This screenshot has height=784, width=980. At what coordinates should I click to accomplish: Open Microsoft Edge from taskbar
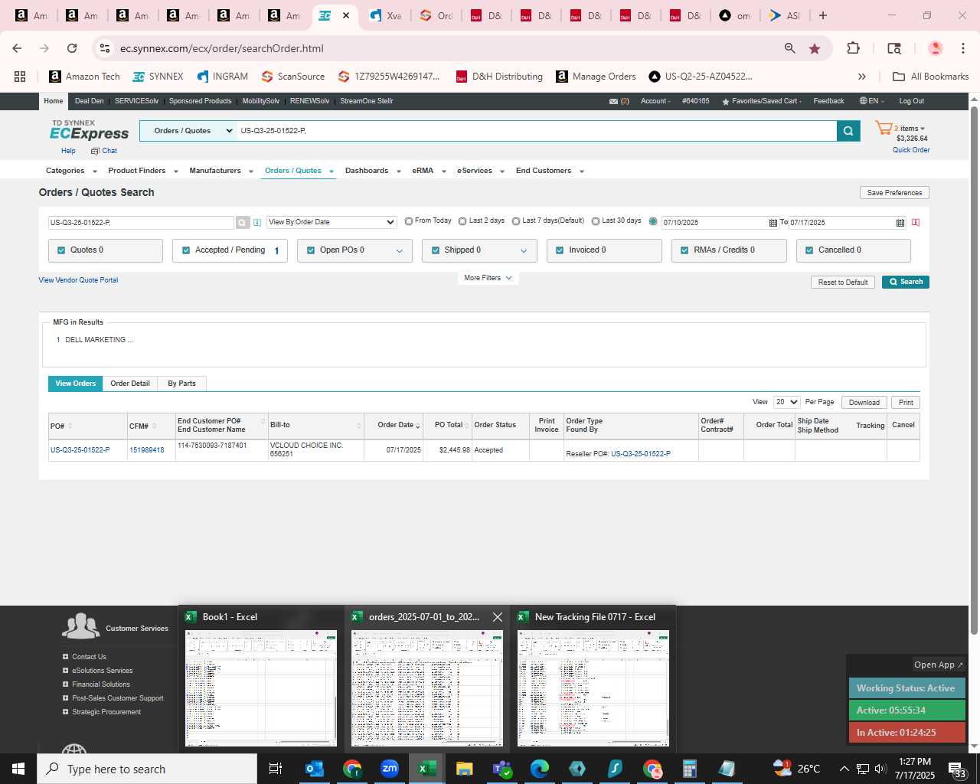pyautogui.click(x=540, y=769)
